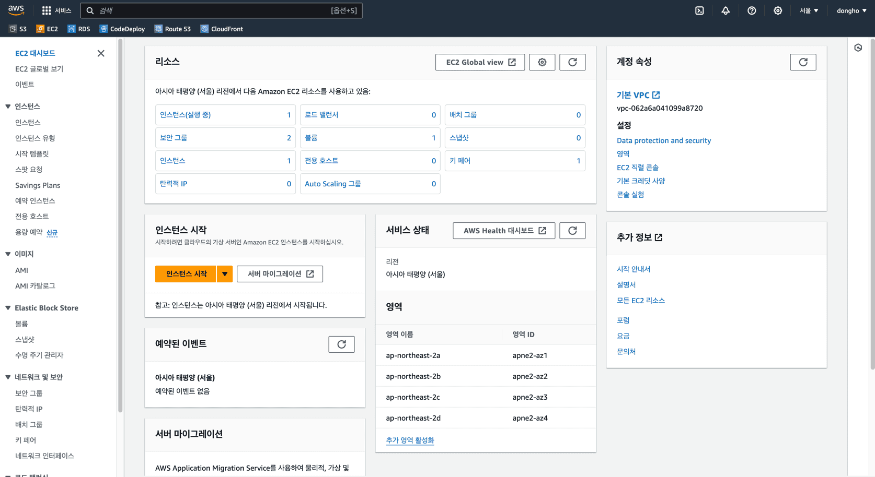Image resolution: width=875 pixels, height=477 pixels.
Task: Collapse the Elastic Block Store section
Action: coord(8,308)
